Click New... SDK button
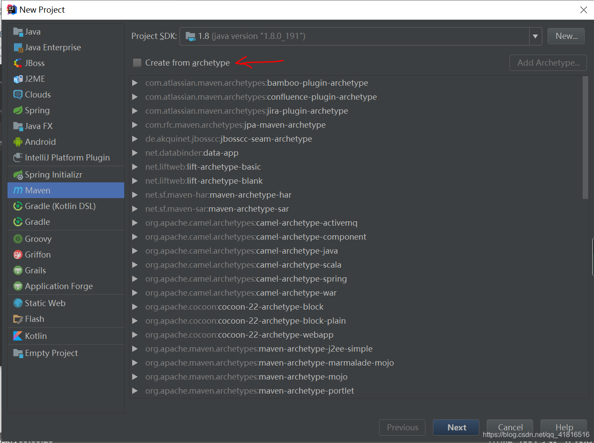The height and width of the screenshot is (443, 594). coord(566,36)
